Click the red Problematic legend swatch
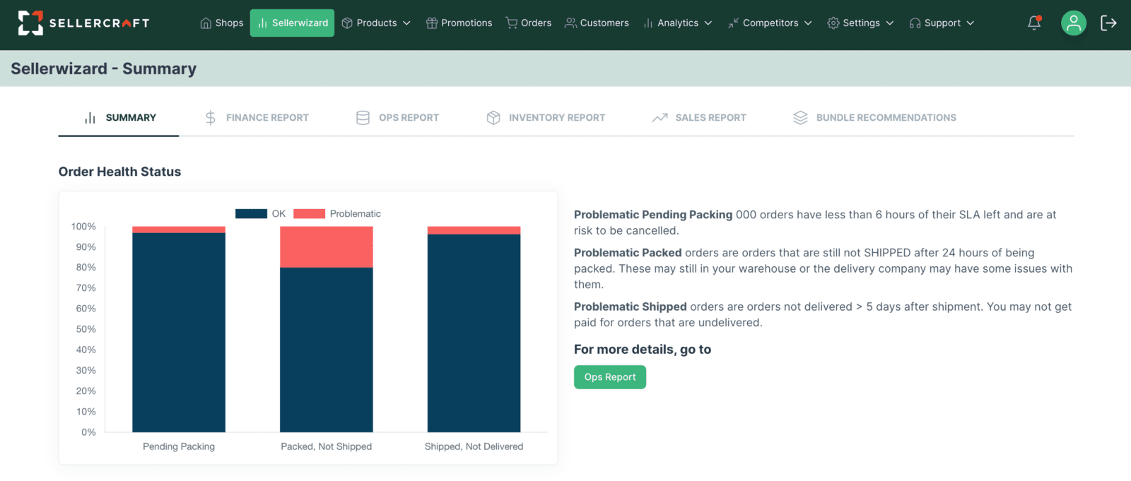This screenshot has width=1131, height=481. click(x=309, y=214)
